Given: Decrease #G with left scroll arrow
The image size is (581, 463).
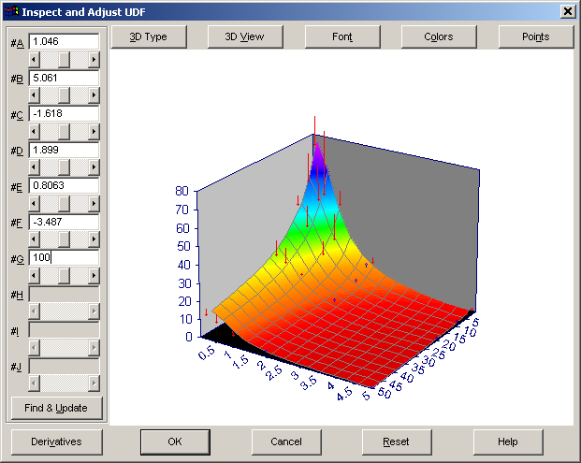Looking at the screenshot, I should point(34,276).
